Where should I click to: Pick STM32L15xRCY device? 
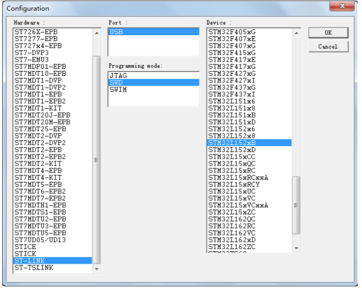[249, 185]
